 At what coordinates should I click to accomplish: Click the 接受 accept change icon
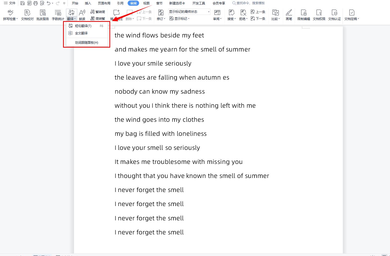[x=231, y=12]
